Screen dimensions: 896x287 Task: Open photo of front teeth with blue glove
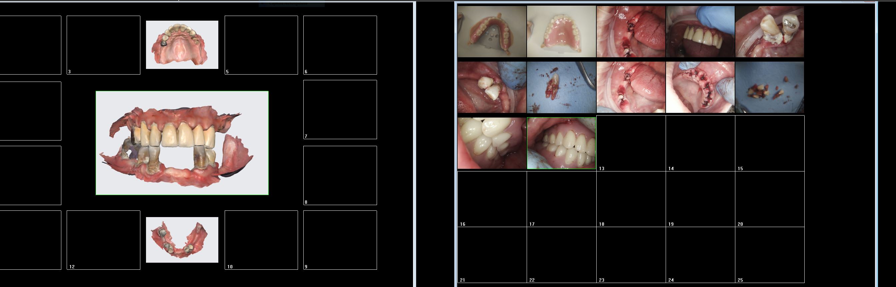click(x=700, y=32)
